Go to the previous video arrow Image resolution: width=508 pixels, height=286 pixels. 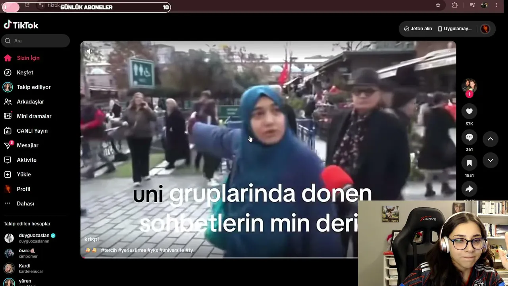click(491, 139)
